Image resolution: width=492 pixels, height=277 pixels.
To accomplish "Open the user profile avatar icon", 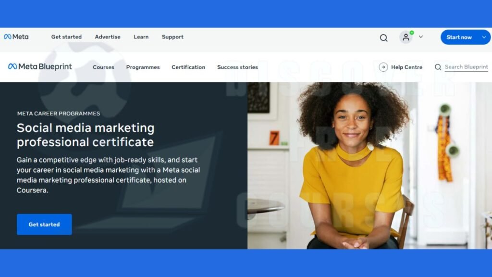I will point(406,37).
